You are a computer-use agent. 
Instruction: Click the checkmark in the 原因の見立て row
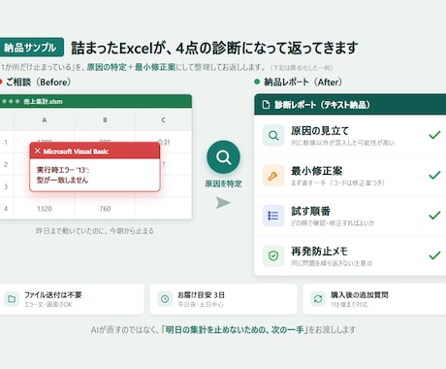tap(434, 135)
